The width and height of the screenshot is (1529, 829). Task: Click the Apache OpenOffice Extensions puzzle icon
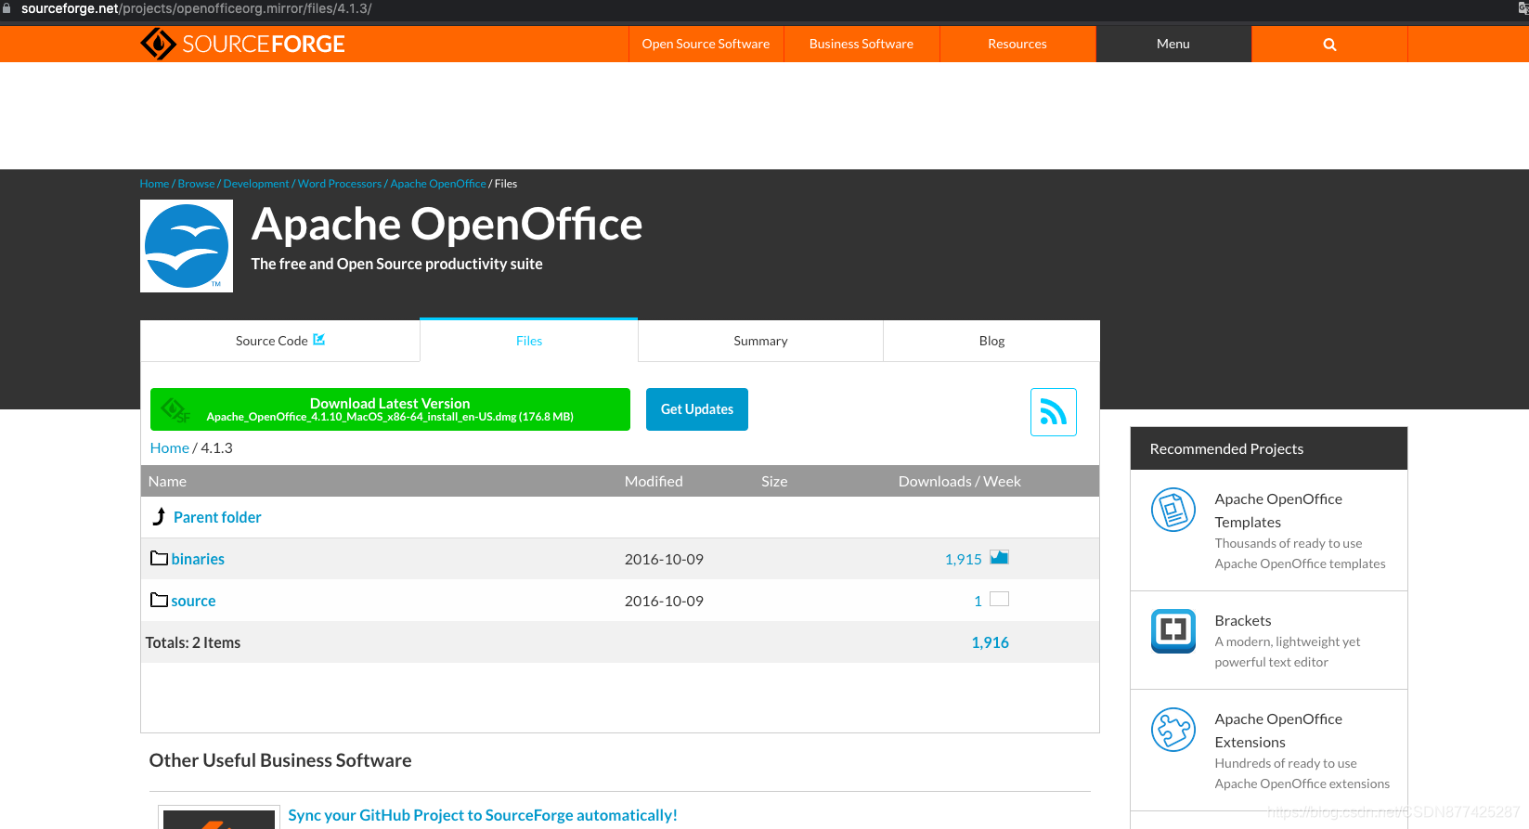[1173, 730]
